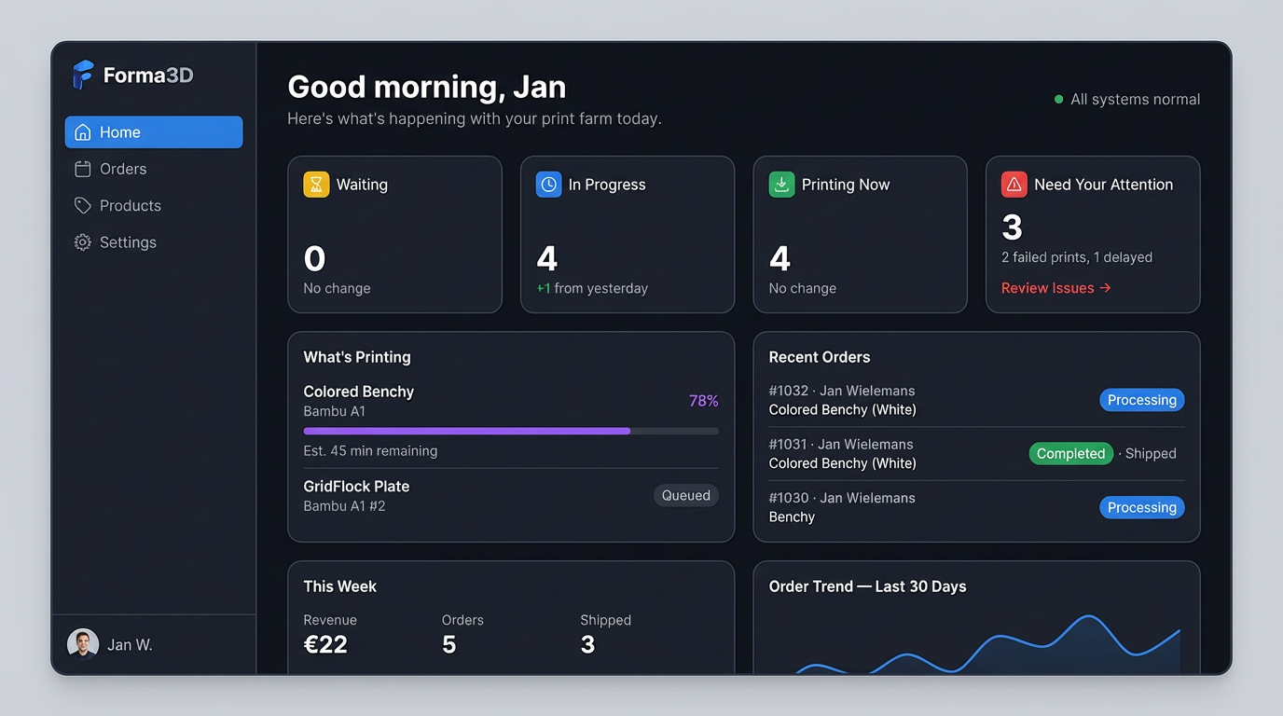Click the Completed badge on order #1031
This screenshot has height=716, width=1283.
pos(1070,453)
